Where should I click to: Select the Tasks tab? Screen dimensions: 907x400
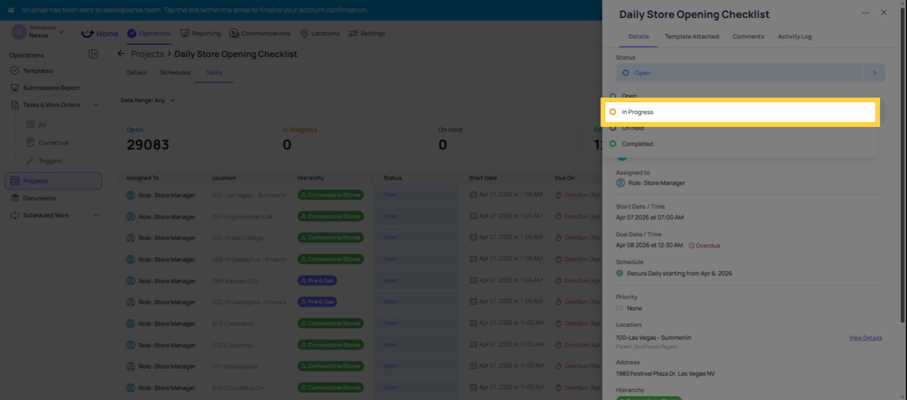214,73
